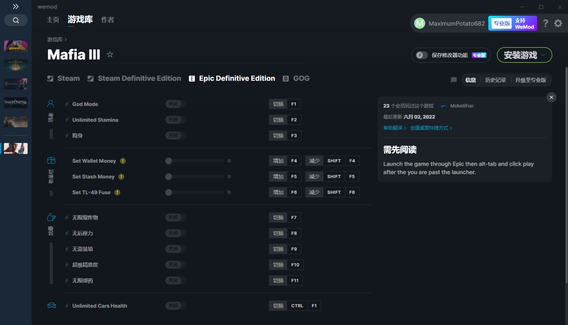Open settings gear icon
This screenshot has height=325, width=568.
click(x=558, y=23)
